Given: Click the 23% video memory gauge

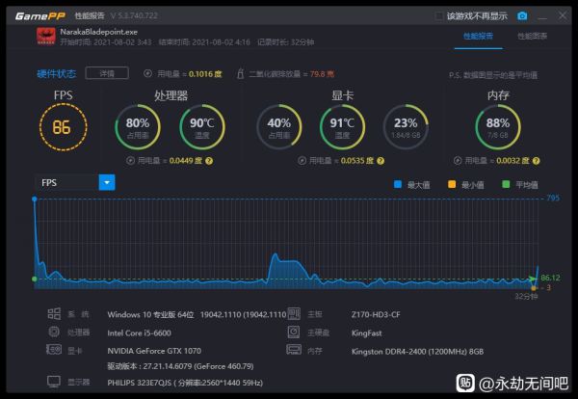Looking at the screenshot, I should (x=406, y=127).
